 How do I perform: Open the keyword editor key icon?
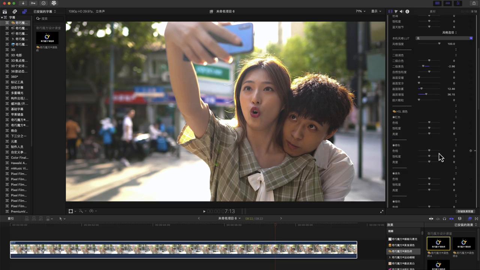coord(33,3)
